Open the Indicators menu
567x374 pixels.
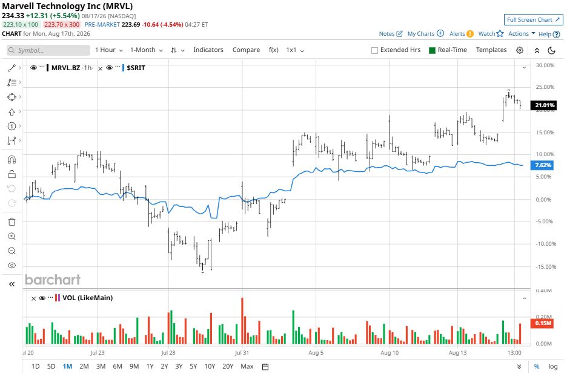[208, 50]
